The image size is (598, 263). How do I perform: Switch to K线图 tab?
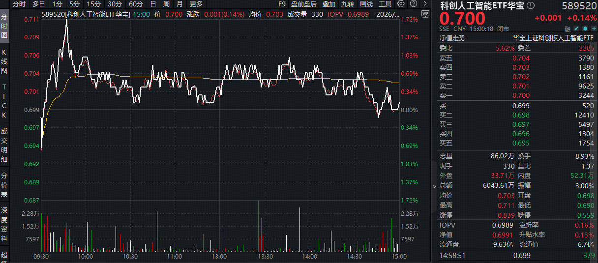[x=4, y=61]
